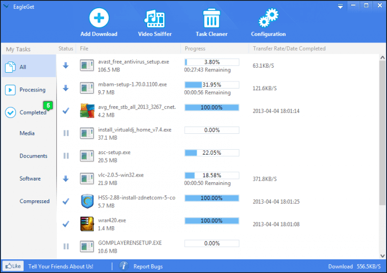Viewport: 387px width, 273px height.
Task: Click the Add Download plus icon
Action: [99, 18]
